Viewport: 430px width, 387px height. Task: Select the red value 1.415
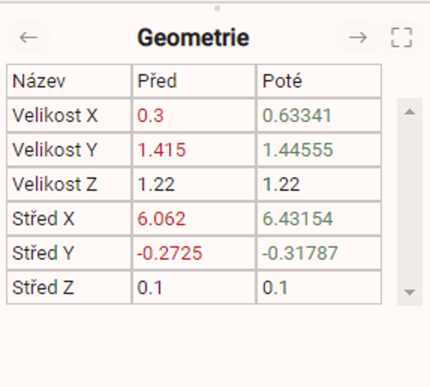[162, 150]
